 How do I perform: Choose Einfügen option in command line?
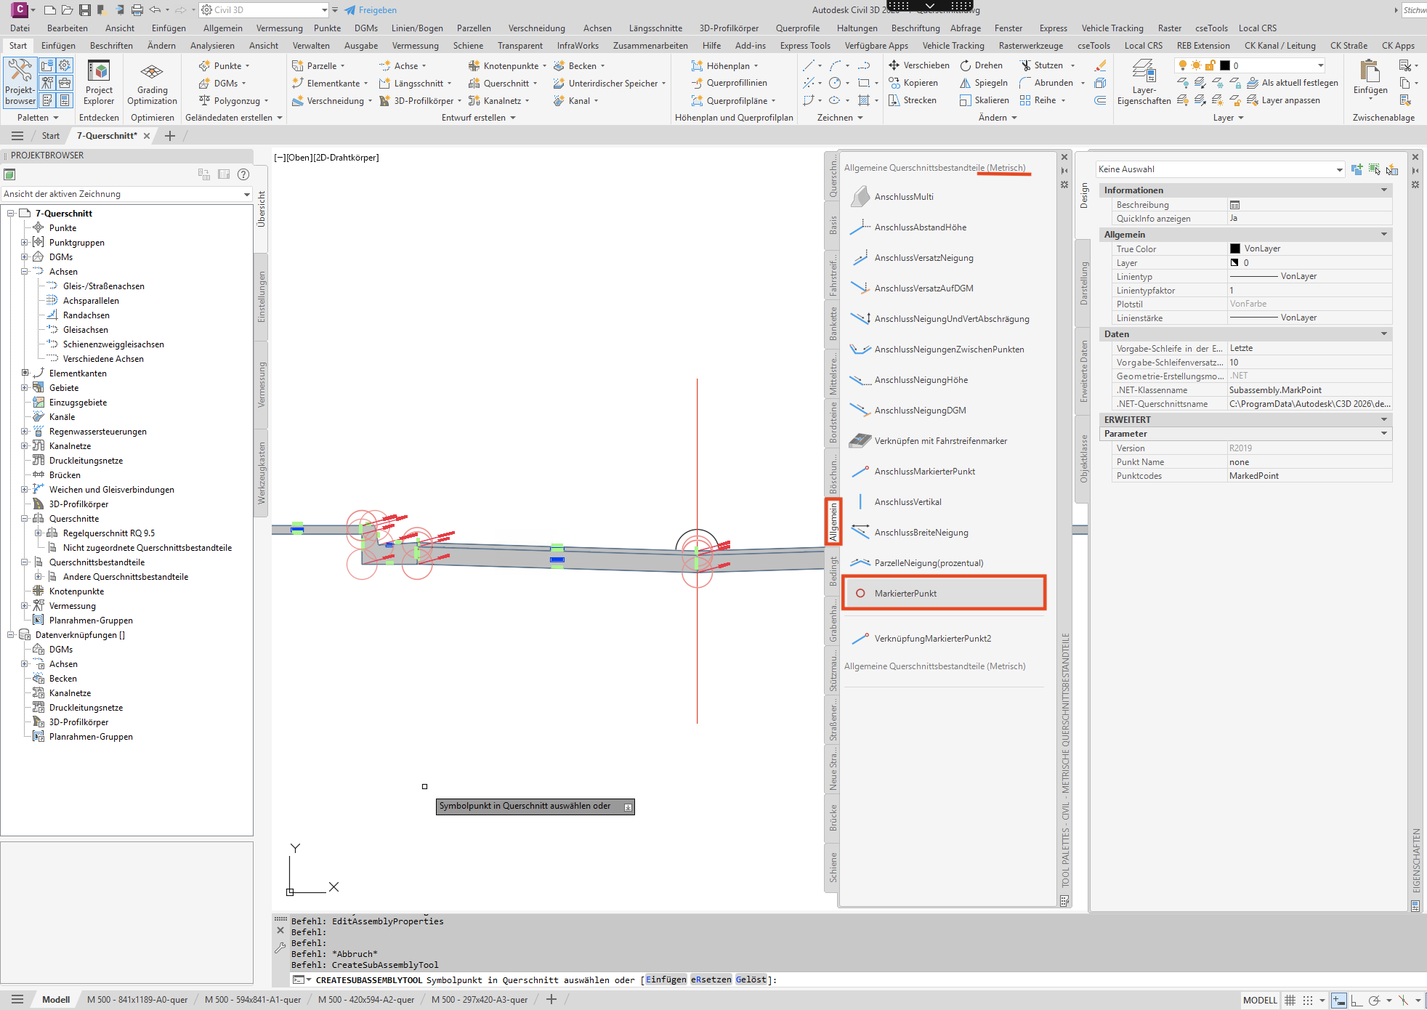point(666,980)
